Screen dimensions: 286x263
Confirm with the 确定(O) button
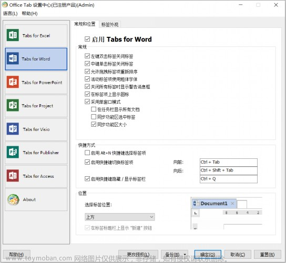click(x=208, y=255)
